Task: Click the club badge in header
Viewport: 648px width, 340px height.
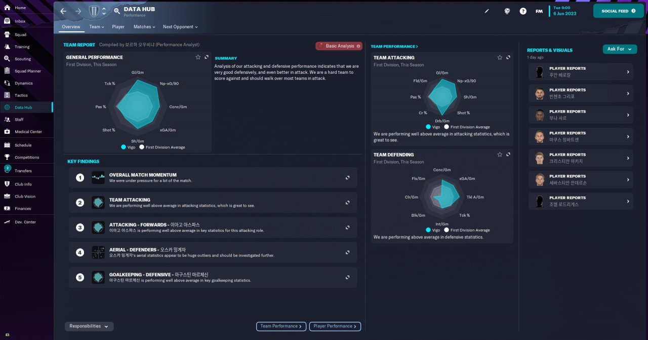Action: point(94,11)
